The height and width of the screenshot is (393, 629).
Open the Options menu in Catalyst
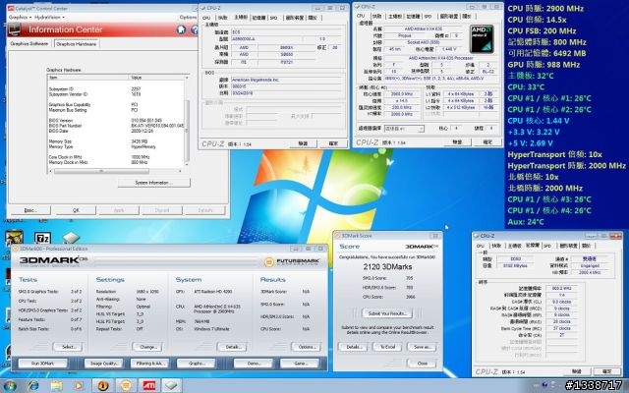pyautogui.click(x=188, y=18)
